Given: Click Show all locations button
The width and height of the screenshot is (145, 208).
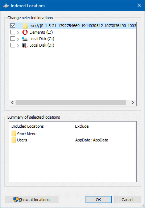Looking at the screenshot, I should [32, 200].
